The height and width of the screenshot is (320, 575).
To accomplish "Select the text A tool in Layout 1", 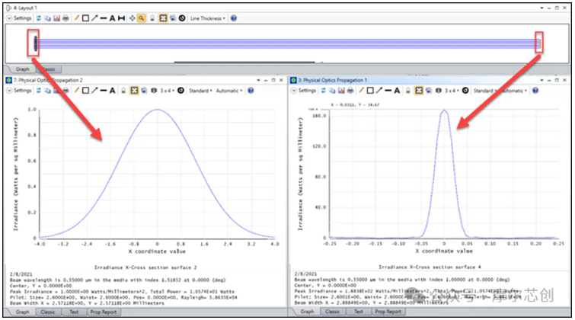I will (x=112, y=18).
